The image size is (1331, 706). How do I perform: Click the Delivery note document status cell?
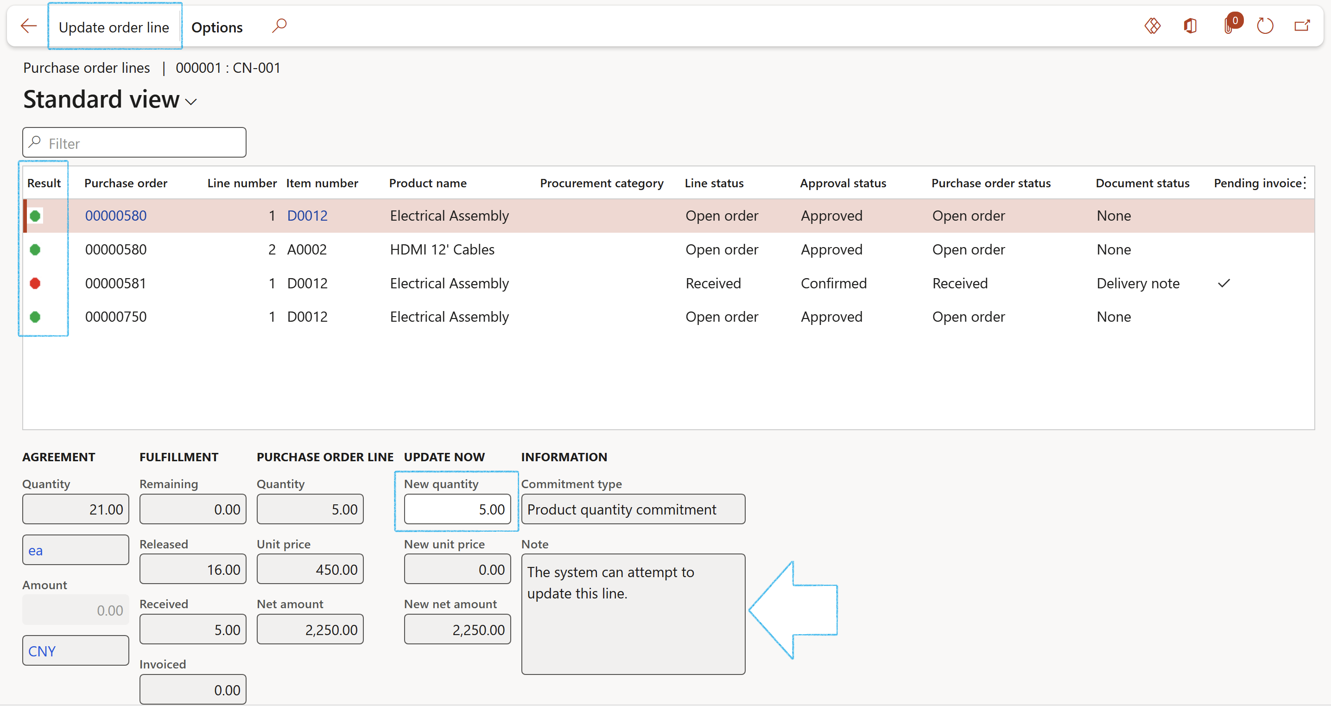pos(1138,283)
